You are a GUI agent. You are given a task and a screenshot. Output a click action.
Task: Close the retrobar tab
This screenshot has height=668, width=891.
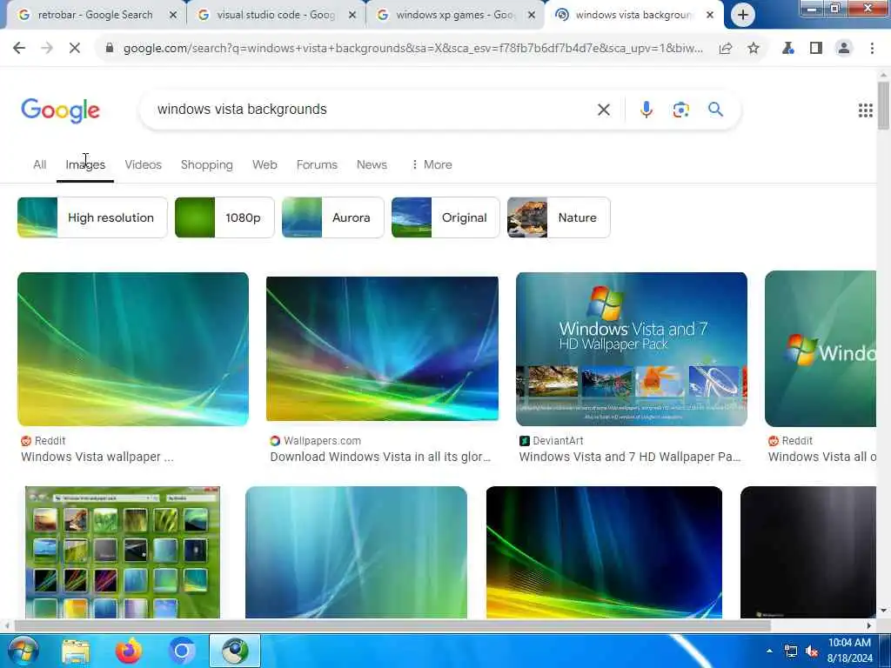(173, 15)
